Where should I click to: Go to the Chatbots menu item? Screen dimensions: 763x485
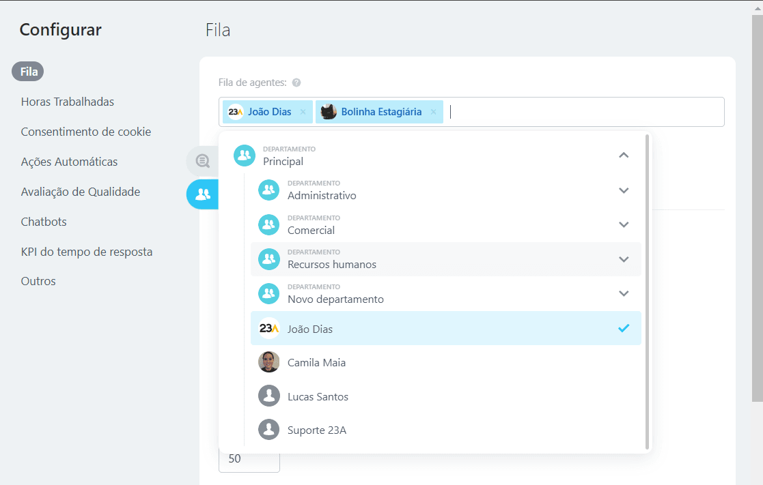click(x=44, y=222)
